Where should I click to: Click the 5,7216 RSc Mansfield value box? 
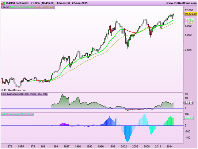[189, 103]
